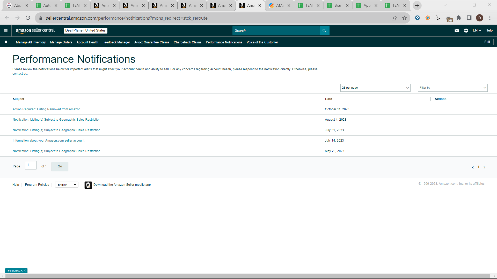
Task: Close the FEEDBACK widget with its X
Action: 25,271
